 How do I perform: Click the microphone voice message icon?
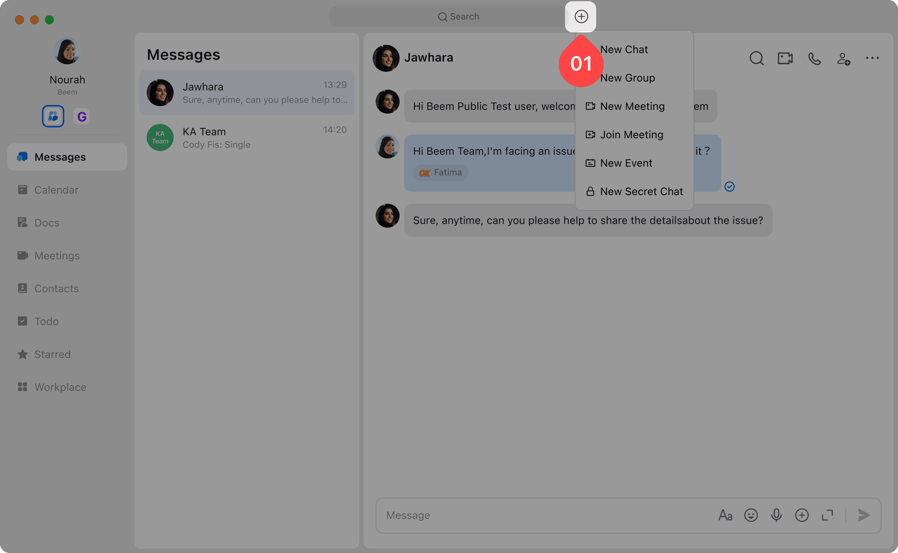[776, 515]
